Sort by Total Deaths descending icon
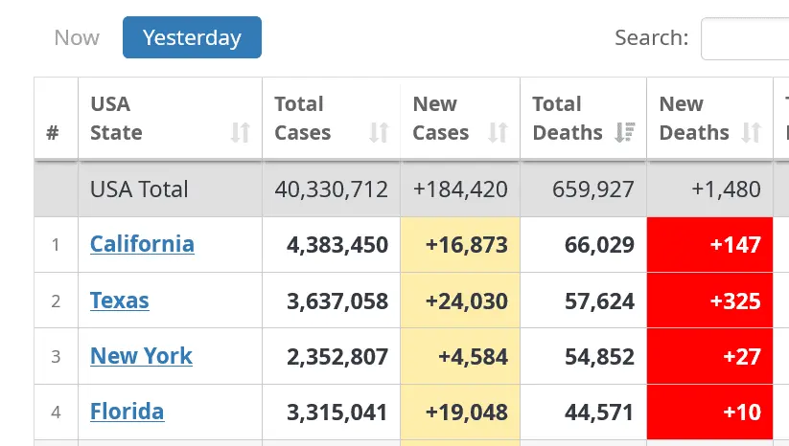Viewport: 789px width, 446px height. [x=625, y=133]
